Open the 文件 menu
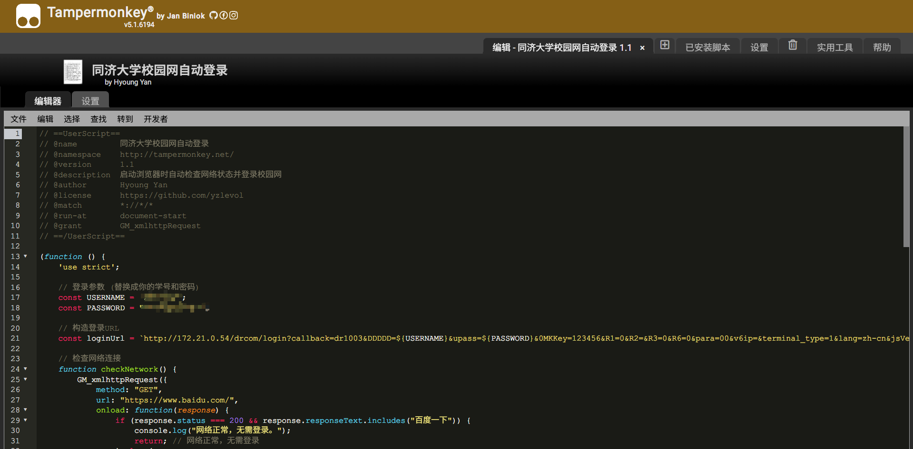913x449 pixels. pos(19,119)
